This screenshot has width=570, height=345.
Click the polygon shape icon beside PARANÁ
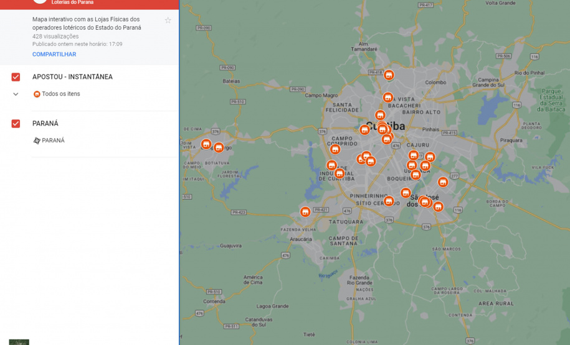[x=37, y=140]
